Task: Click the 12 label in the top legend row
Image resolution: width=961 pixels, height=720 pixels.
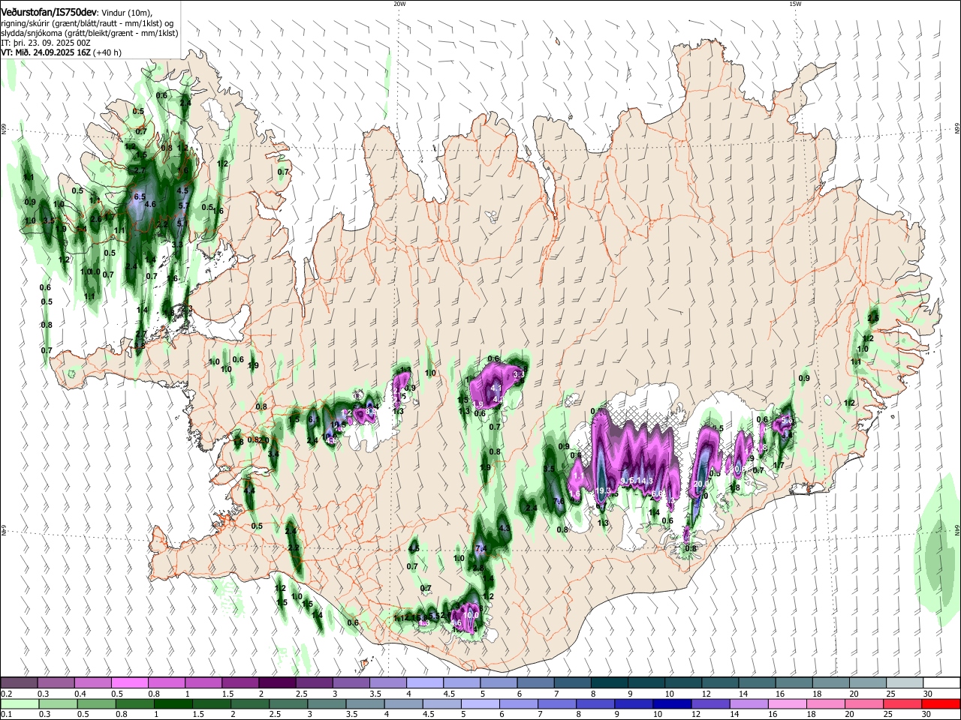Action: 706,694
